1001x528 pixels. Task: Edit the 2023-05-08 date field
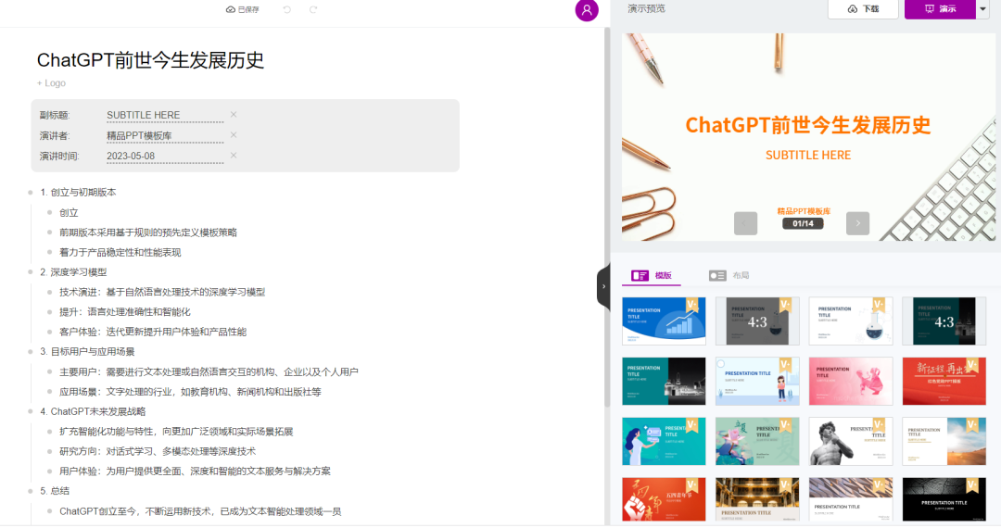pos(165,156)
